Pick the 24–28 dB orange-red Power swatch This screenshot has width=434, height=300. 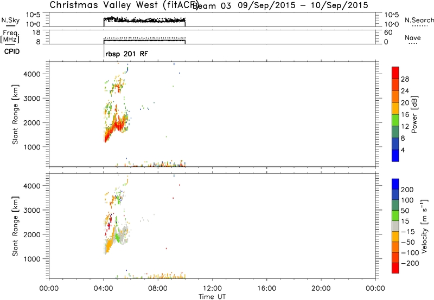click(395, 84)
